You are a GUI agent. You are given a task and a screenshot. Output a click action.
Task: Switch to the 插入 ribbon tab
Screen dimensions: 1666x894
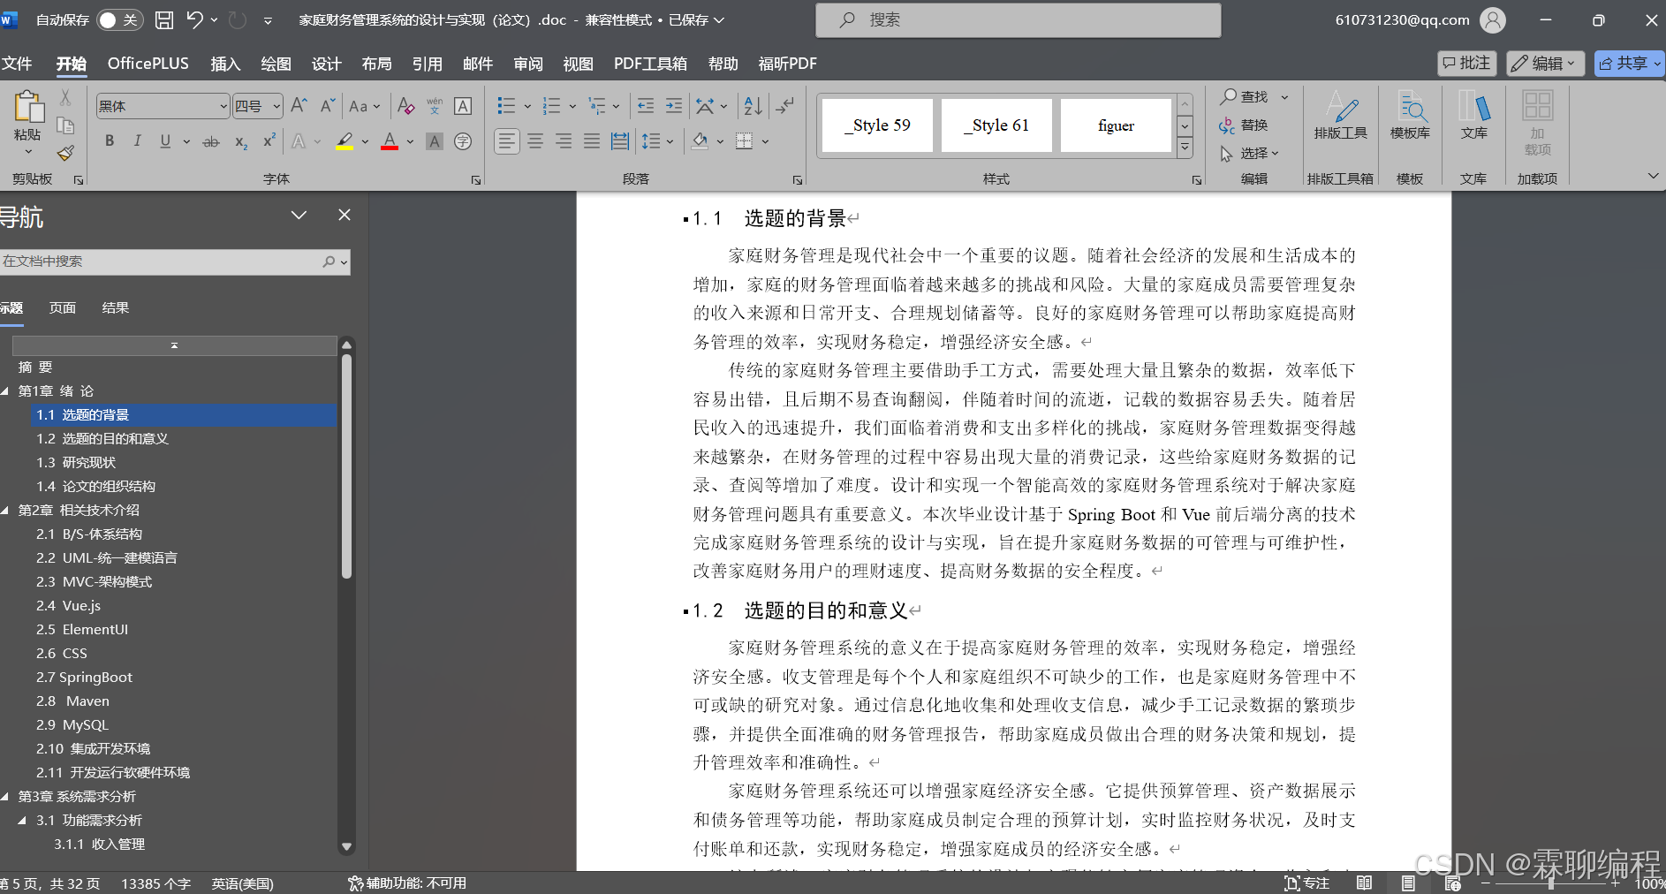point(225,63)
